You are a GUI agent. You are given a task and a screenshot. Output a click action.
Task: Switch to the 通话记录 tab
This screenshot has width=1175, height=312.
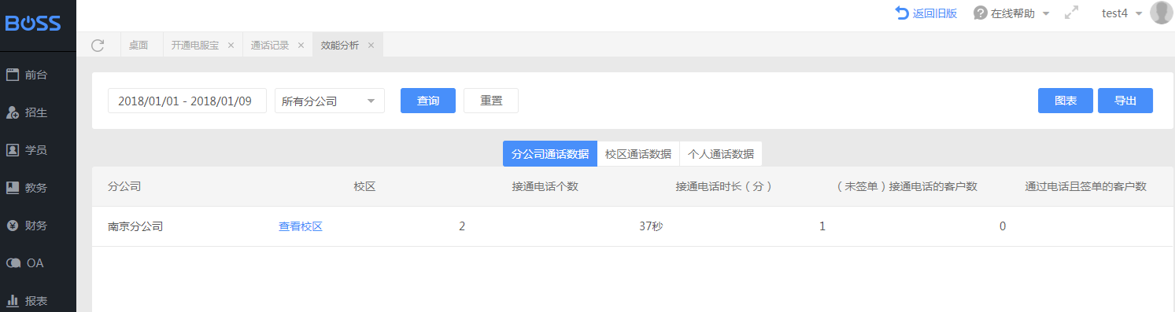tap(270, 45)
